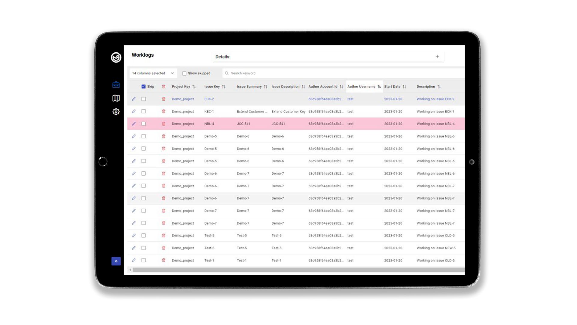Expand the sidebar with double chevron button

(x=116, y=261)
